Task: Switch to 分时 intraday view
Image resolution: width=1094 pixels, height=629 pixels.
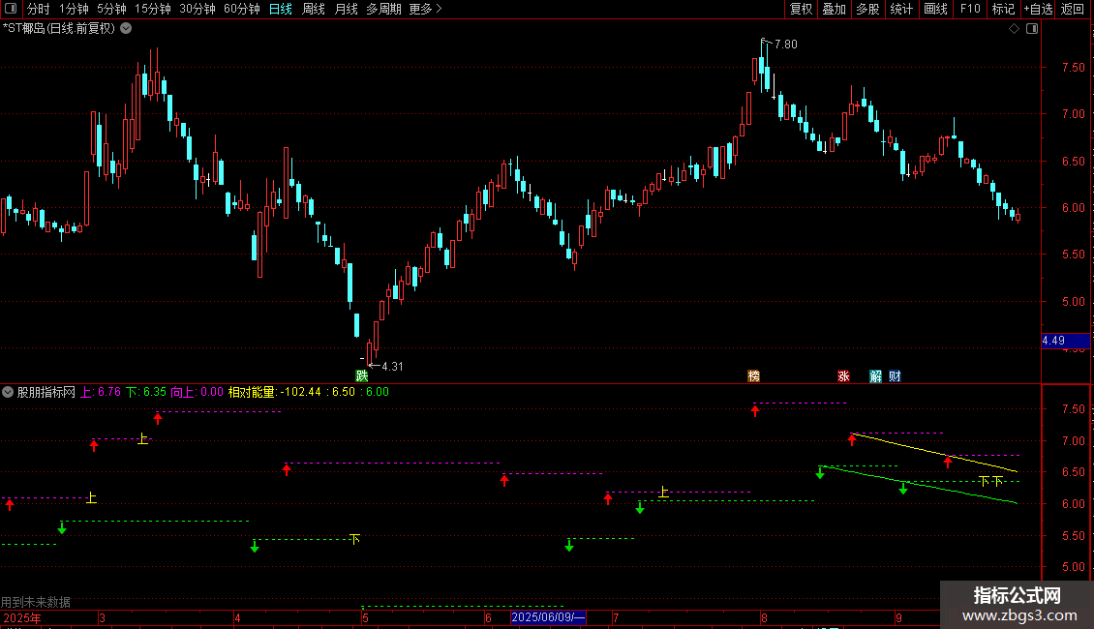Action: click(x=39, y=9)
